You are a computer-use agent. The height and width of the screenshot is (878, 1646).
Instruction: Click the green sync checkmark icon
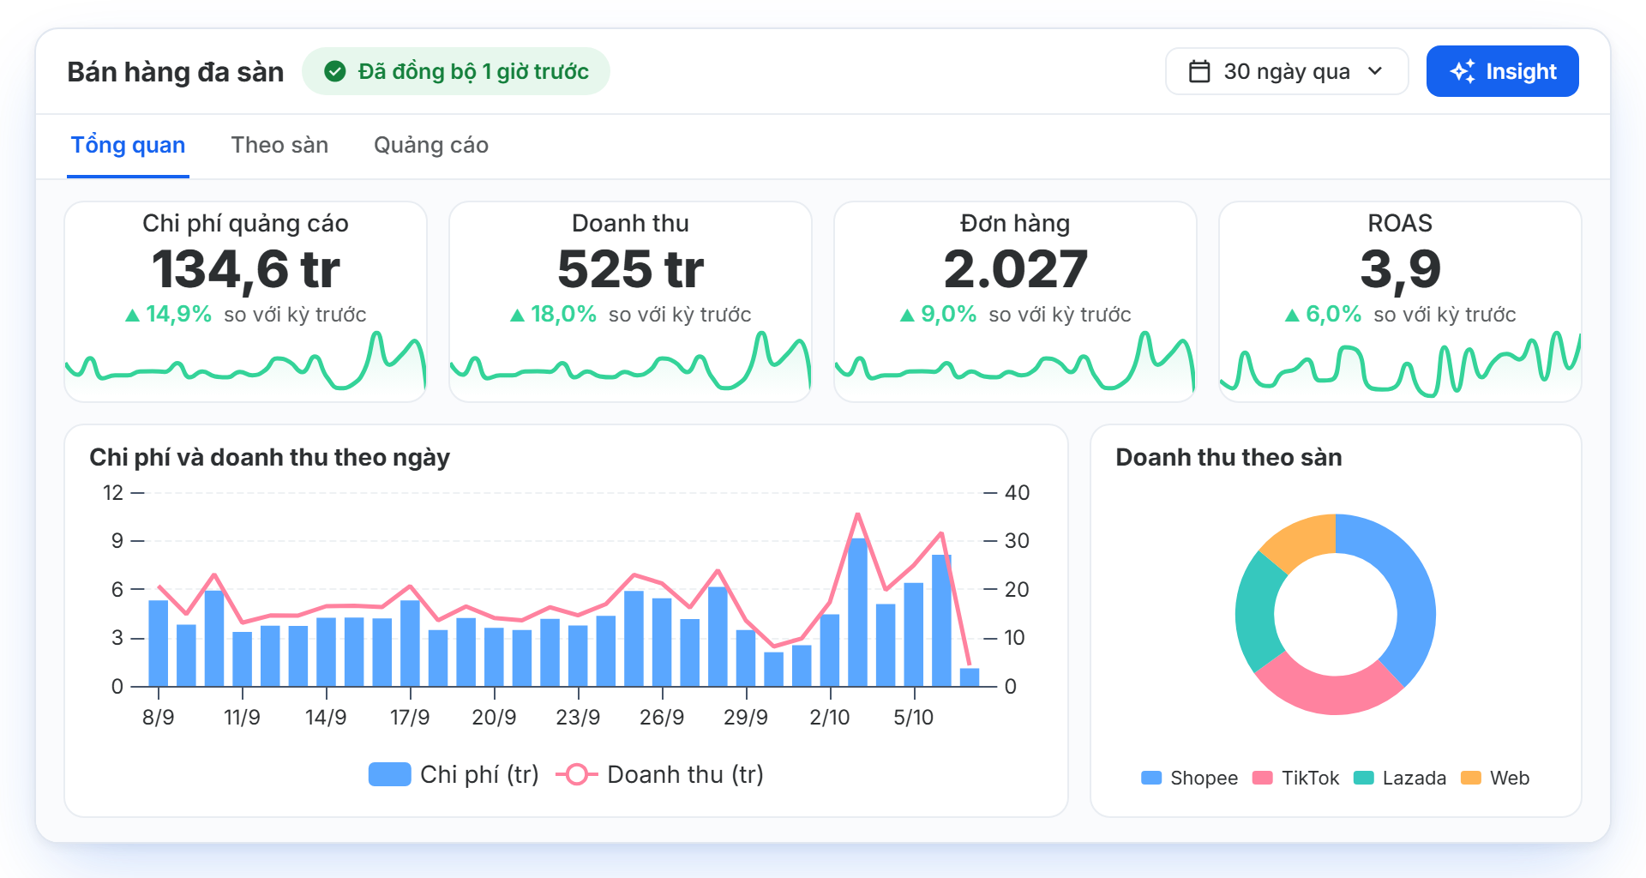pos(335,71)
